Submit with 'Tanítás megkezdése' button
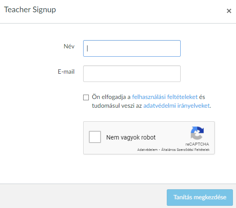 pos(200,198)
